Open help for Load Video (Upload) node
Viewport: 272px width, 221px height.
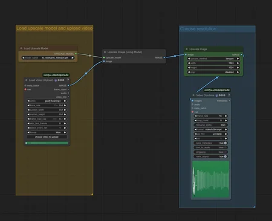(68, 80)
